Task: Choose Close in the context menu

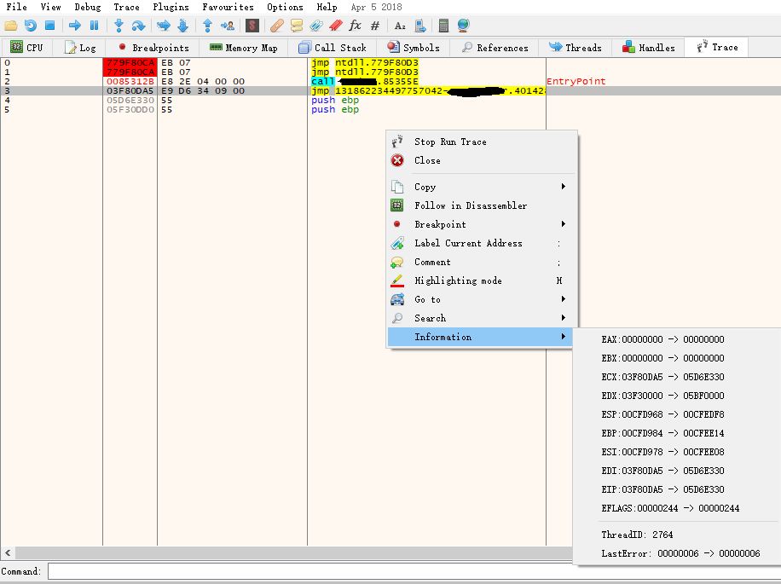Action: pos(482,161)
